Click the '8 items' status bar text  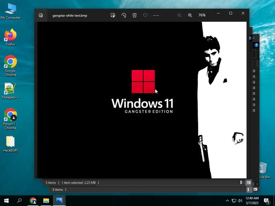(57, 190)
